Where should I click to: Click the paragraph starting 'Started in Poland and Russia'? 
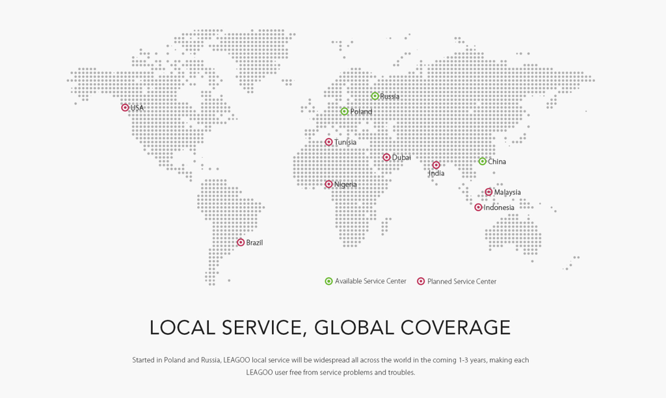point(330,366)
